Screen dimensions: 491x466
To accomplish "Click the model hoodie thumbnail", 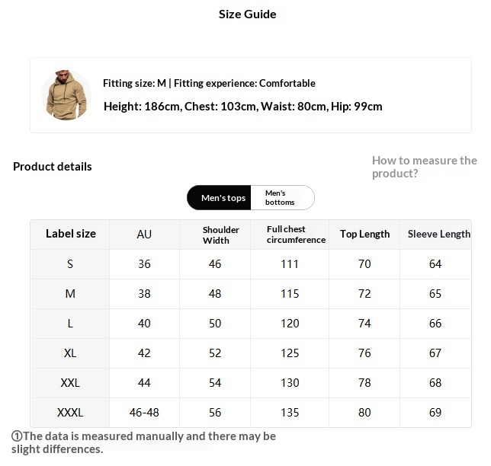I will tap(66, 94).
